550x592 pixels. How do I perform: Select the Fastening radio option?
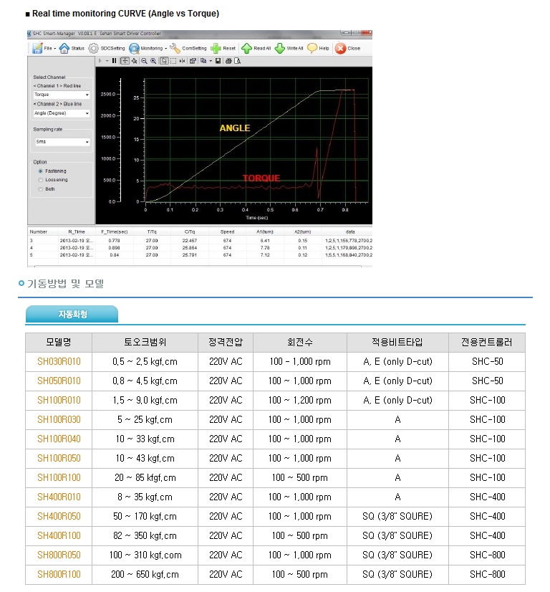click(x=40, y=171)
